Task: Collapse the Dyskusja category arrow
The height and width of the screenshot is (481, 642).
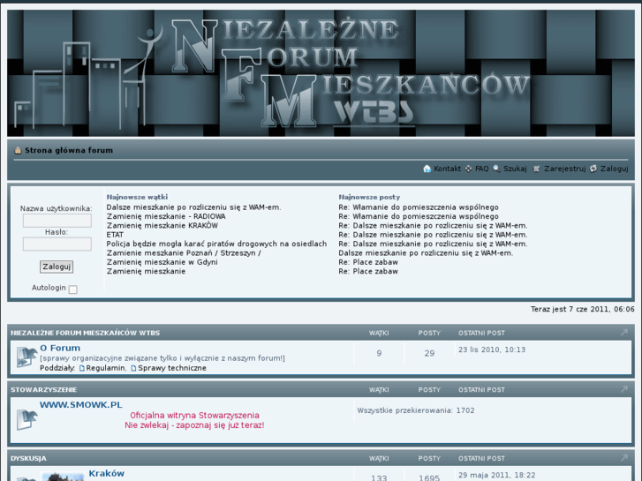Action: 624,458
